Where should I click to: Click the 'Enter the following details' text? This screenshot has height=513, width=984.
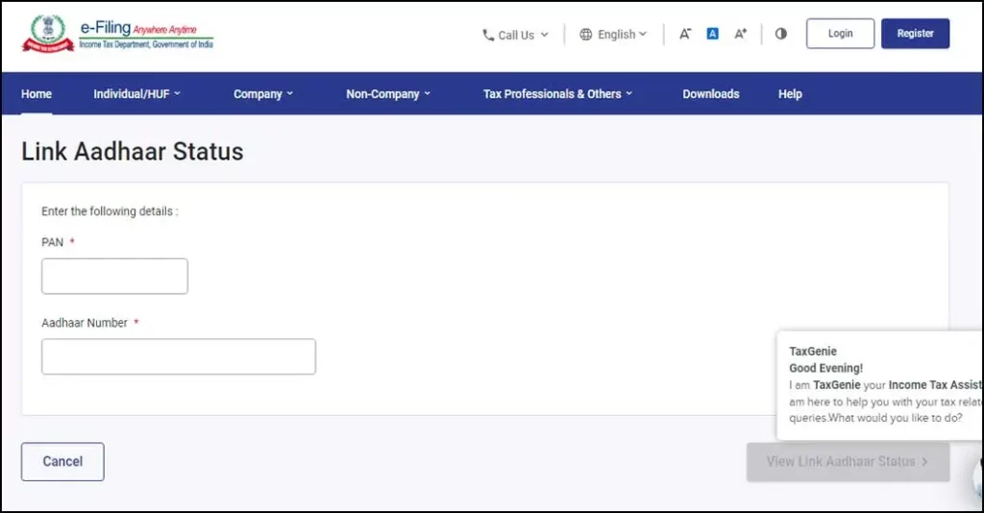[110, 211]
